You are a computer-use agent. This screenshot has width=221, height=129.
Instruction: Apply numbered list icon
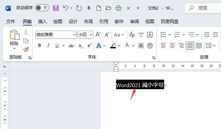tap(177, 35)
